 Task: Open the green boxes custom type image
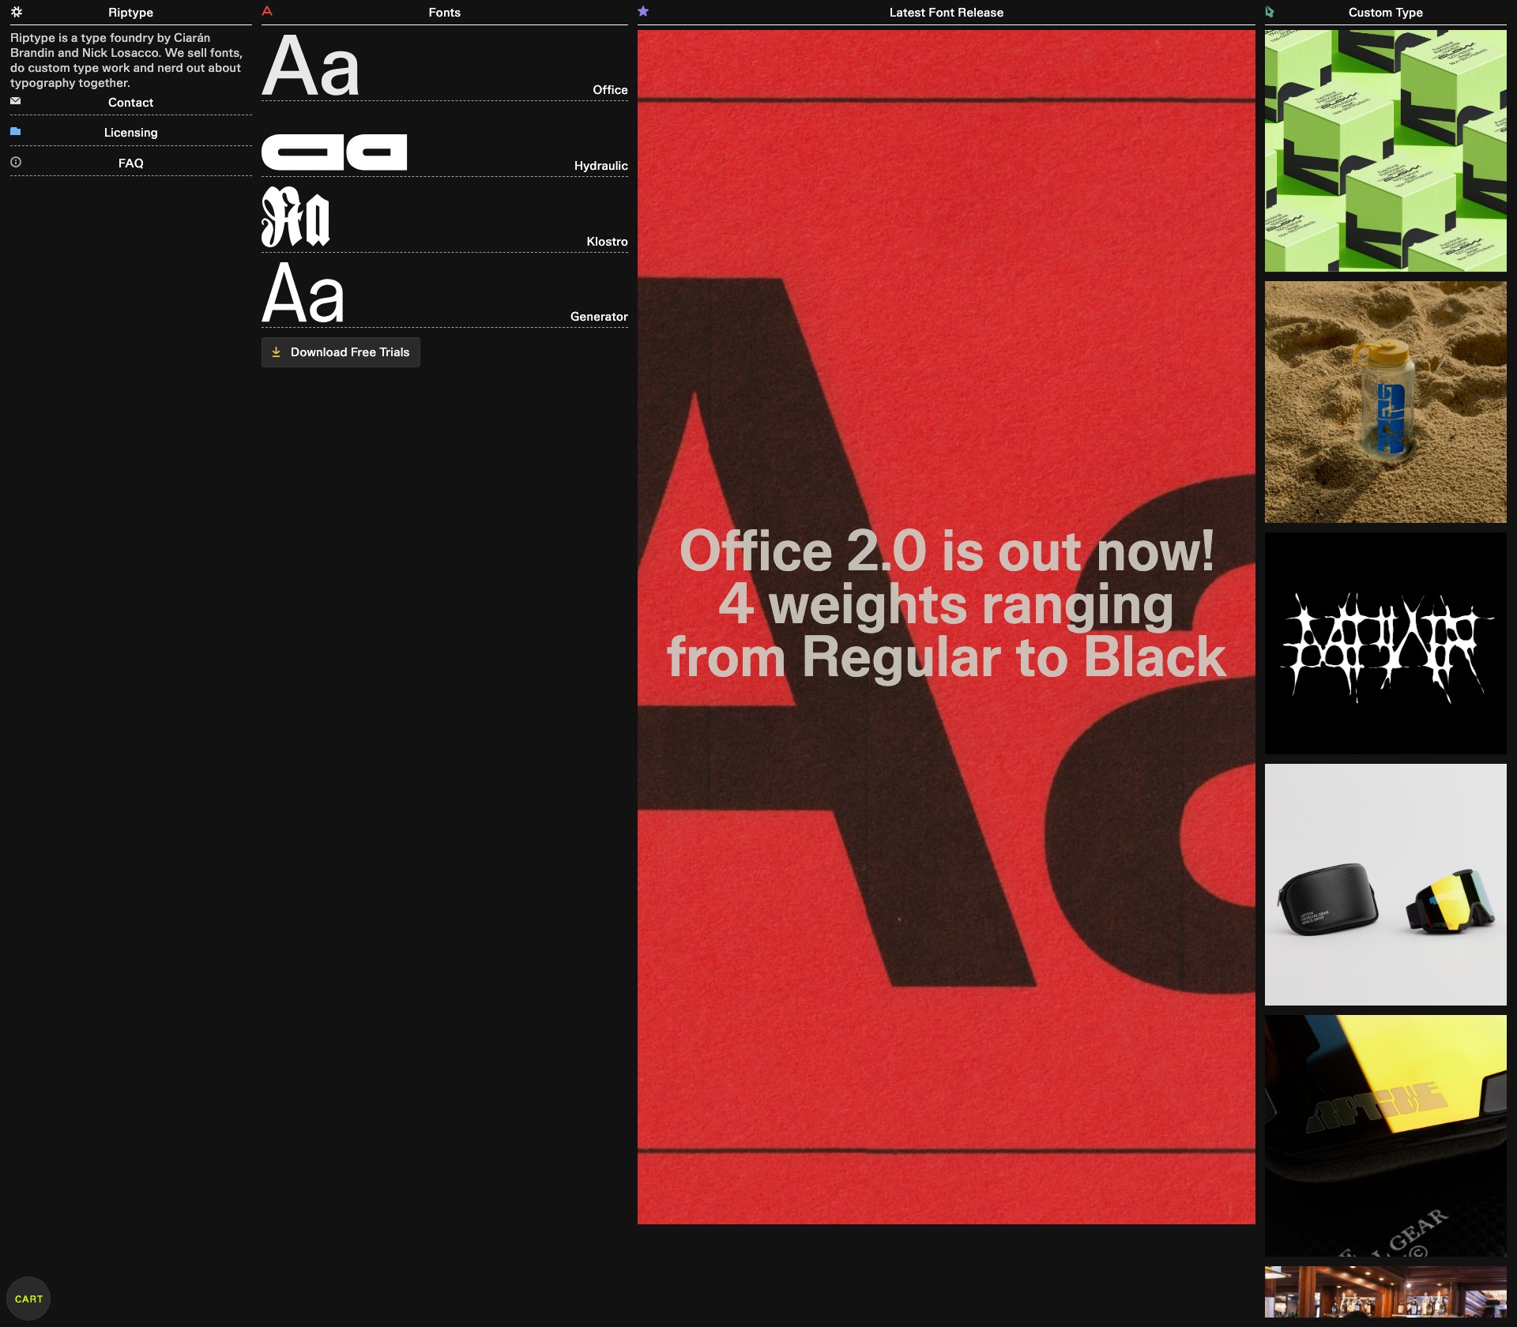[1386, 151]
